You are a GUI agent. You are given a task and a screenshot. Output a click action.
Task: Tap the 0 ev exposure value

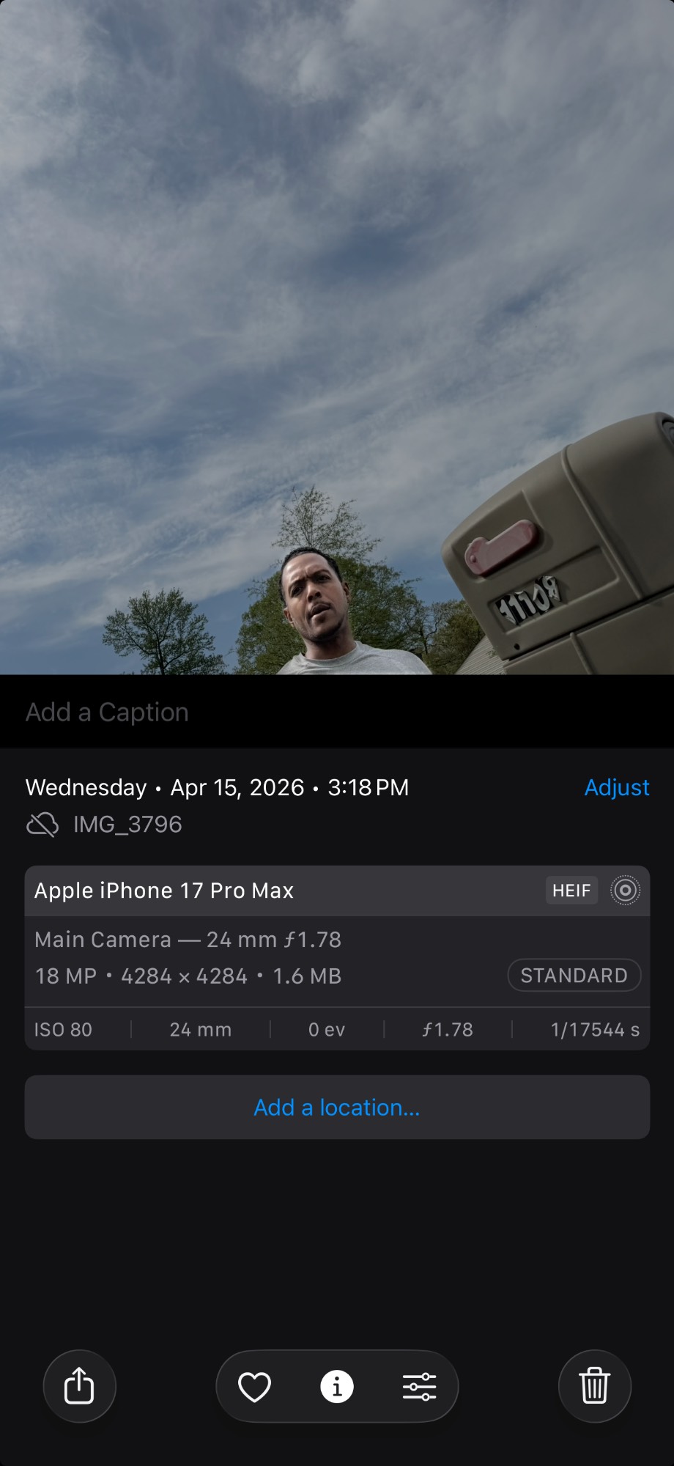pyautogui.click(x=327, y=1030)
